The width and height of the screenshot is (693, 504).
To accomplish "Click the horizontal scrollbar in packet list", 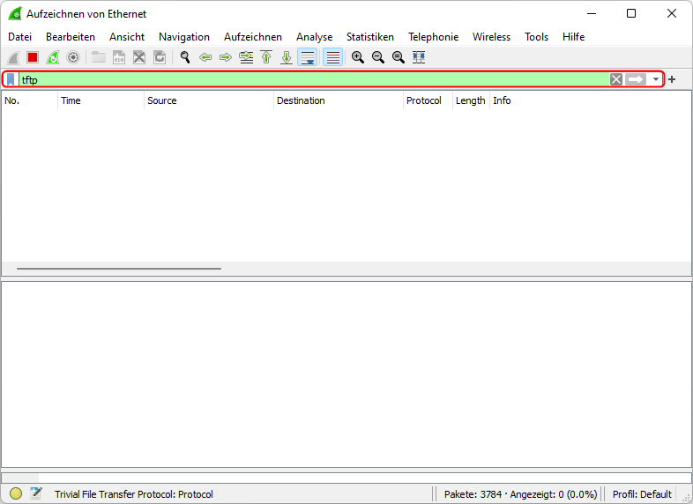I will [119, 269].
